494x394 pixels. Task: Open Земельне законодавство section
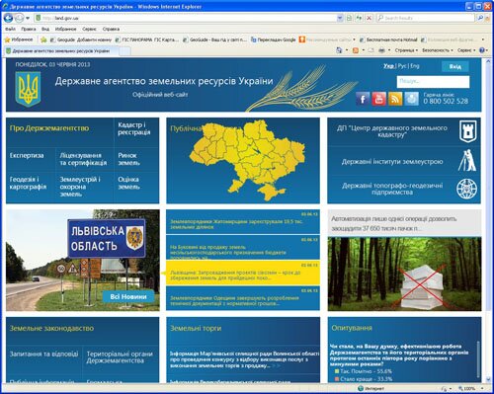coord(51,328)
